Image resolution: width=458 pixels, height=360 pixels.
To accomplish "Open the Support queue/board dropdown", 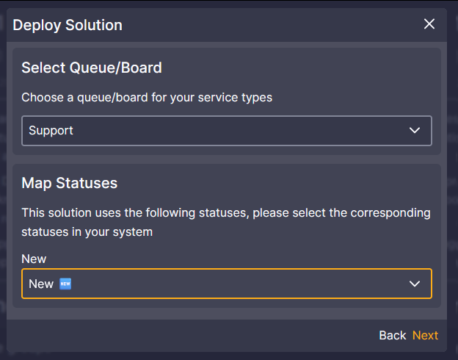I will 226,131.
